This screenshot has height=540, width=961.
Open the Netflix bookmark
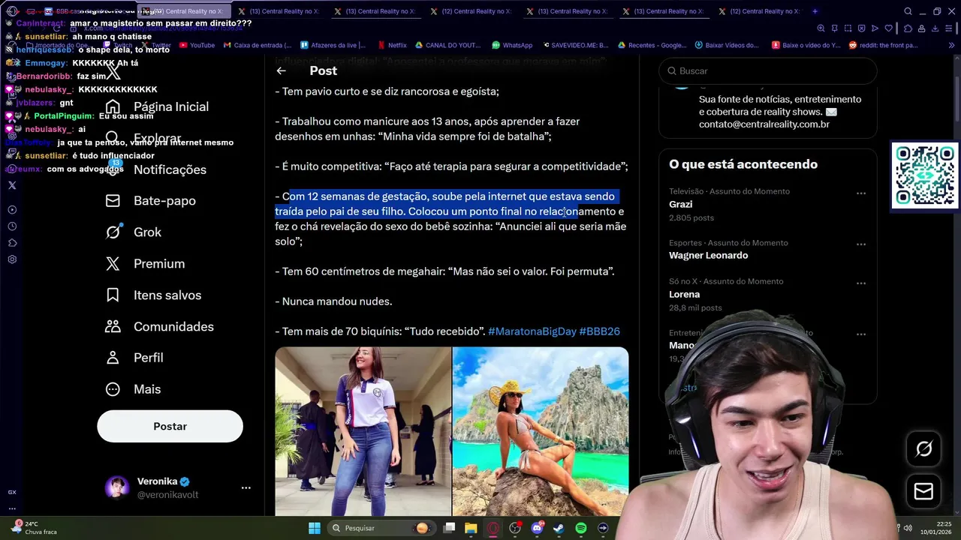pos(392,45)
